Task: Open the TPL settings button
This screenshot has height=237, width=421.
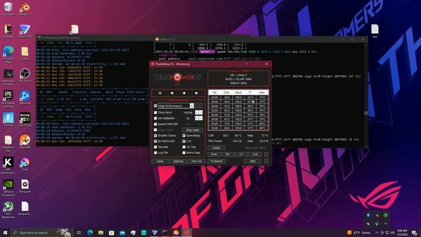Action: 228,155
